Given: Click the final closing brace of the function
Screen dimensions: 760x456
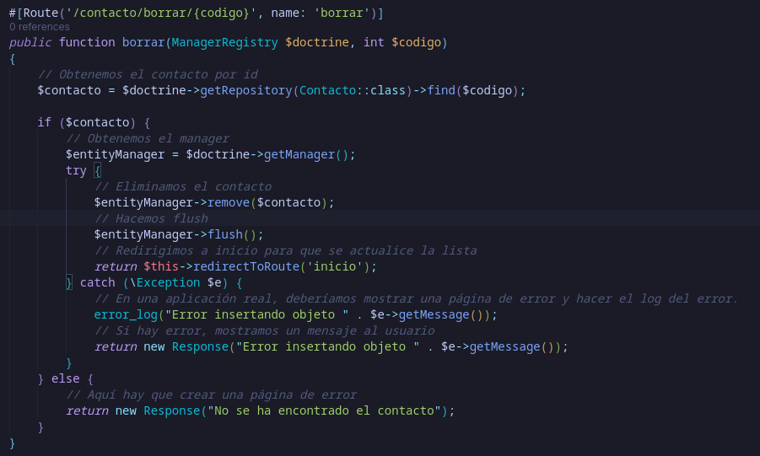Looking at the screenshot, I should point(12,443).
